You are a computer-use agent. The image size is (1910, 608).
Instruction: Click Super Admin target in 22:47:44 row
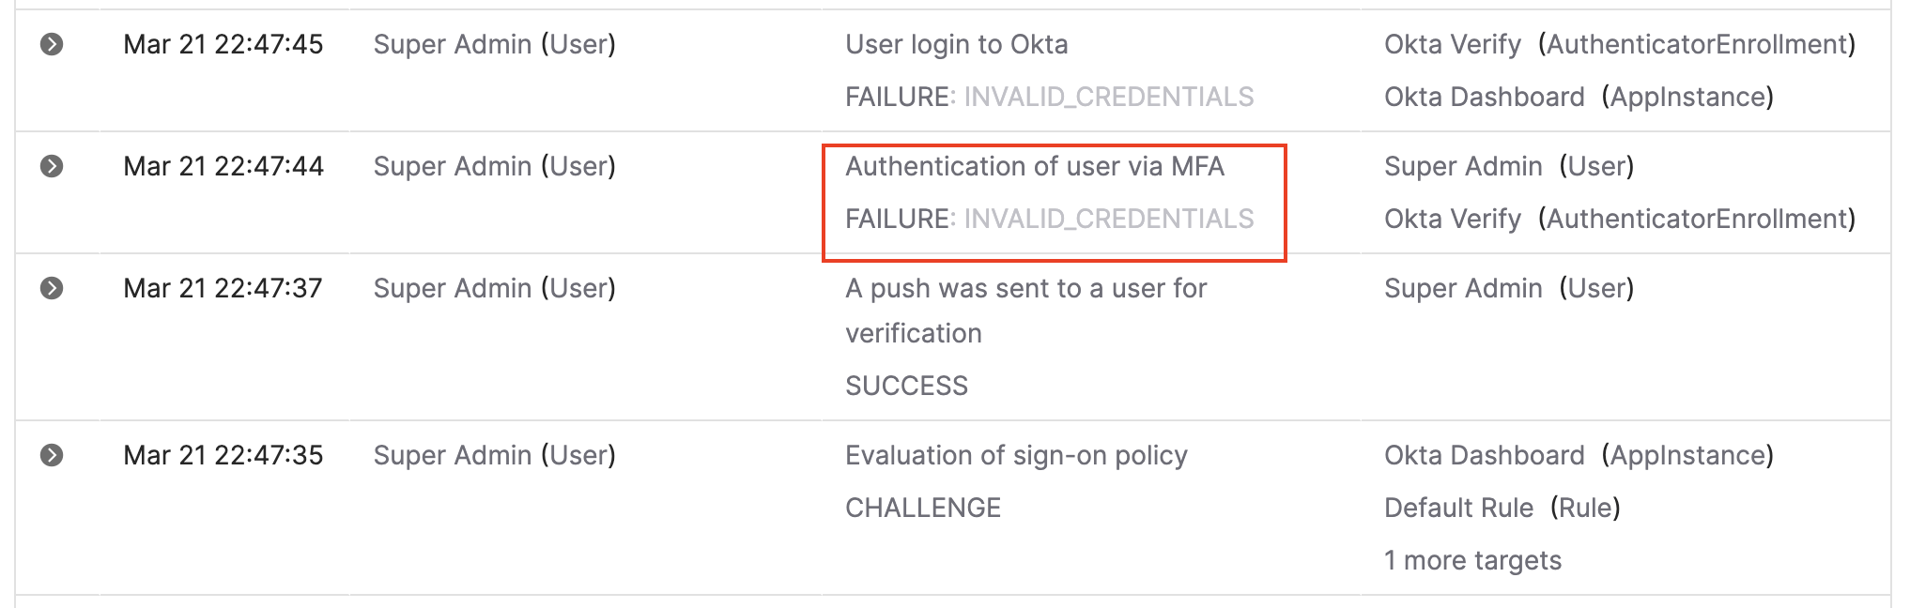pos(1463,166)
